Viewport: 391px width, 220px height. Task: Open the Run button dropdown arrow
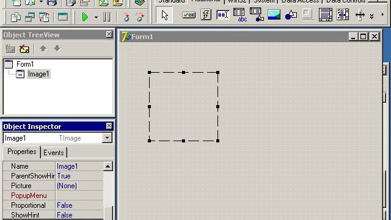[96, 18]
